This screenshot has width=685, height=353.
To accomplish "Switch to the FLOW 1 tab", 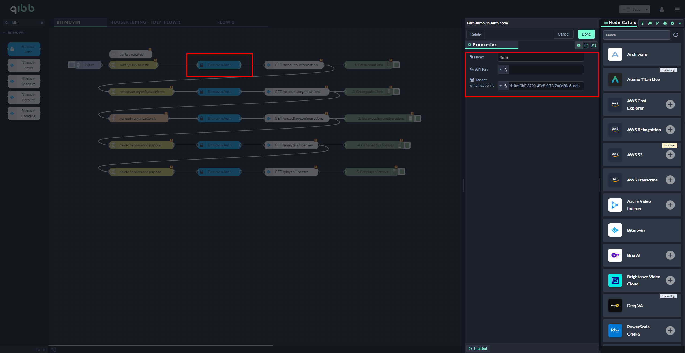I will pos(187,22).
